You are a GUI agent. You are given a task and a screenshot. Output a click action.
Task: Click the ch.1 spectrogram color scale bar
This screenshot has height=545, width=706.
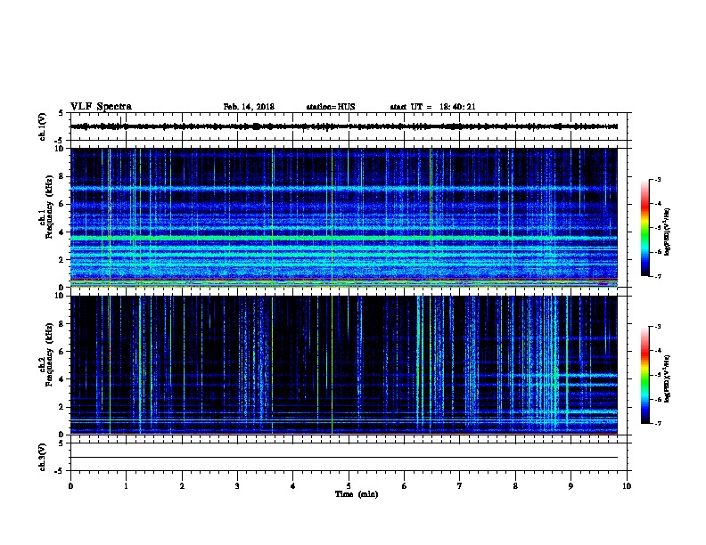tap(645, 228)
